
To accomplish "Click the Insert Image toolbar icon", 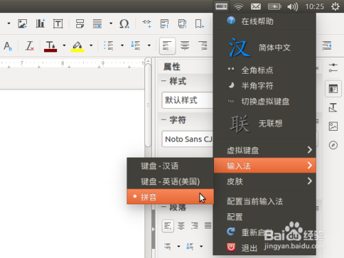I will coord(23,23).
